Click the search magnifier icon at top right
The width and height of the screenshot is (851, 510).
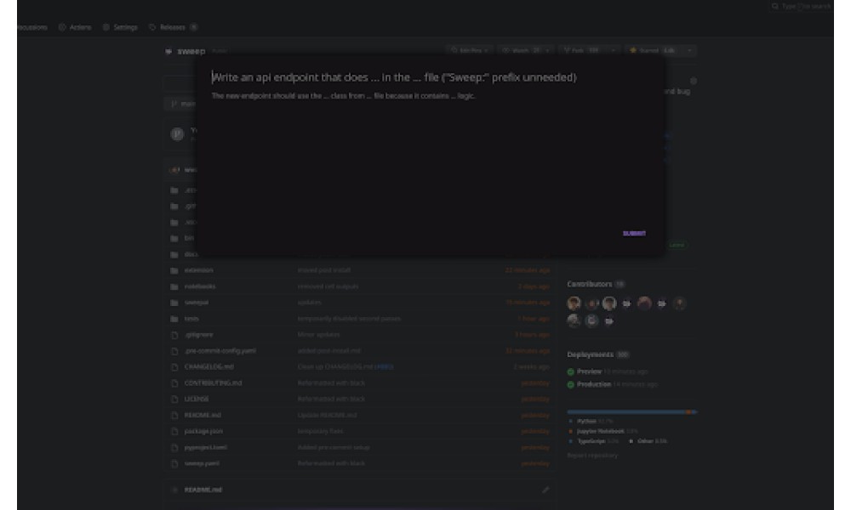pyautogui.click(x=774, y=7)
